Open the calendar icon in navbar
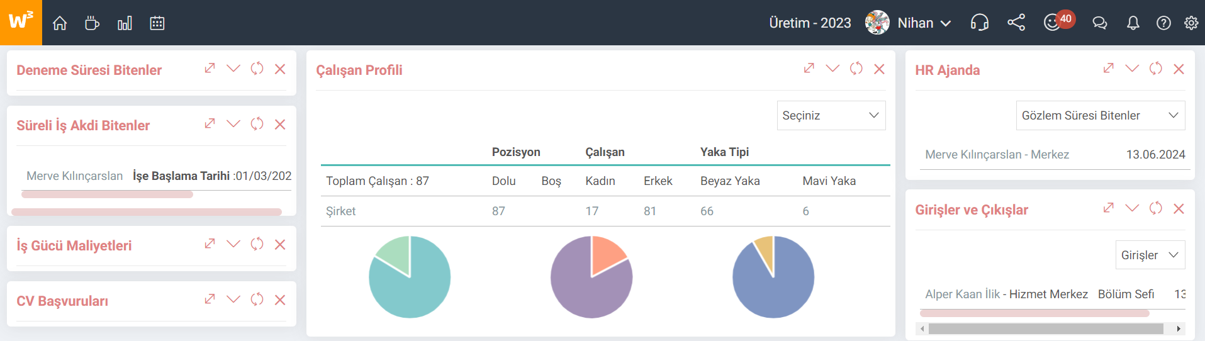 [157, 23]
